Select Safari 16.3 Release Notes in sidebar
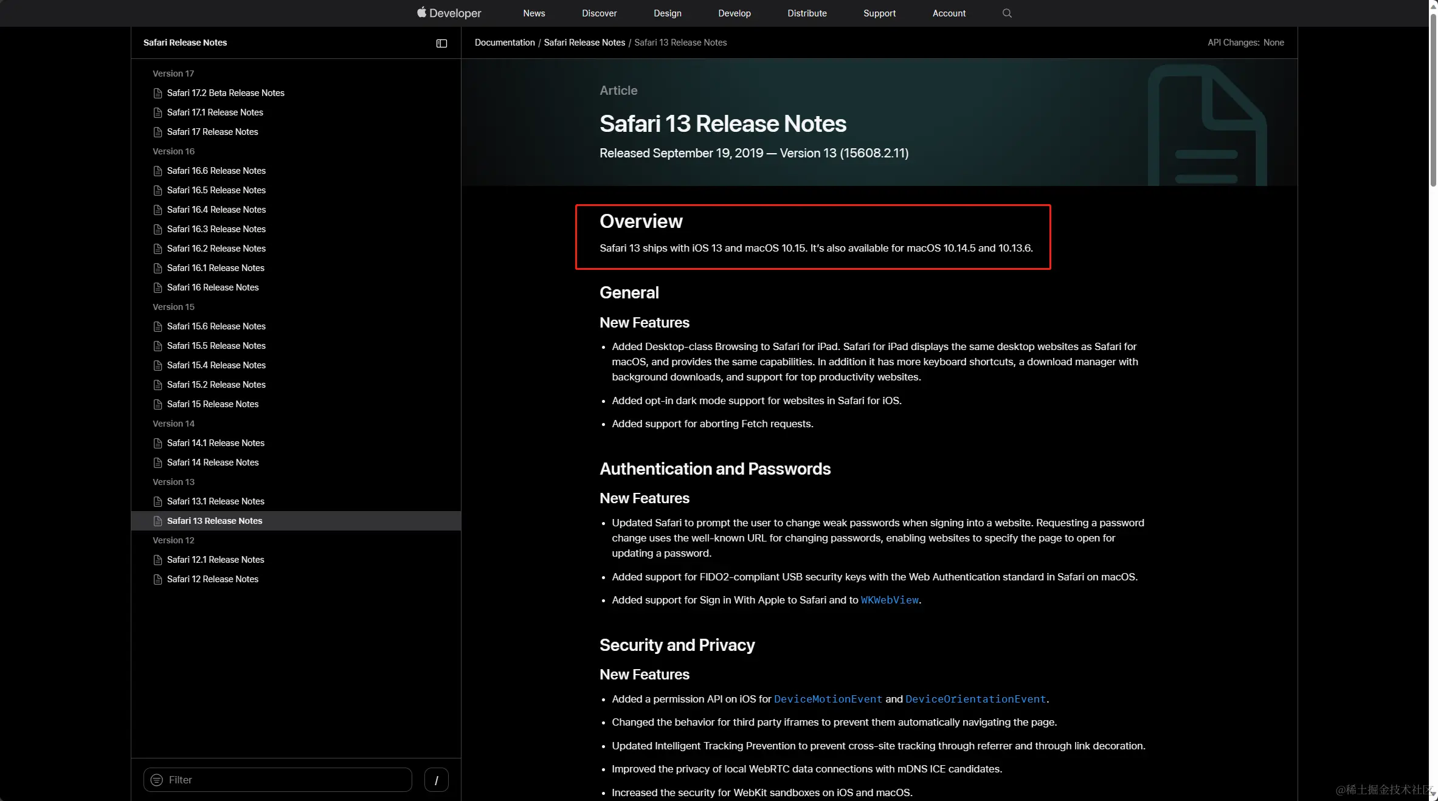 (x=216, y=229)
